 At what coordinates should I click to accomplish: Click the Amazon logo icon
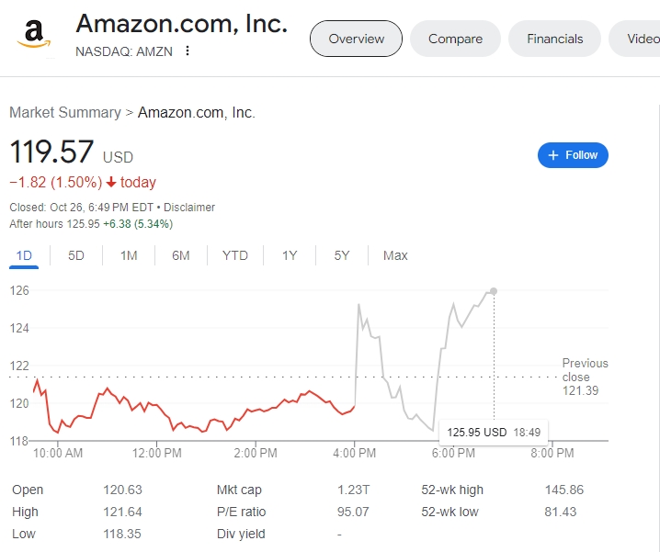[33, 35]
